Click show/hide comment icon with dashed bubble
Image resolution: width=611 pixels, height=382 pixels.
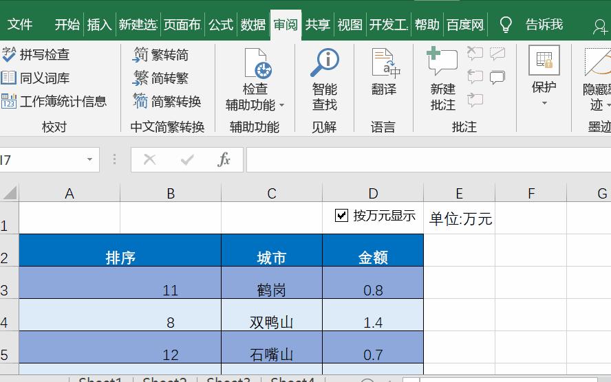tap(497, 54)
